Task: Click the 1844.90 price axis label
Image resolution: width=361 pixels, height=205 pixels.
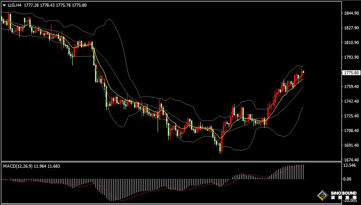Action: 352,14
